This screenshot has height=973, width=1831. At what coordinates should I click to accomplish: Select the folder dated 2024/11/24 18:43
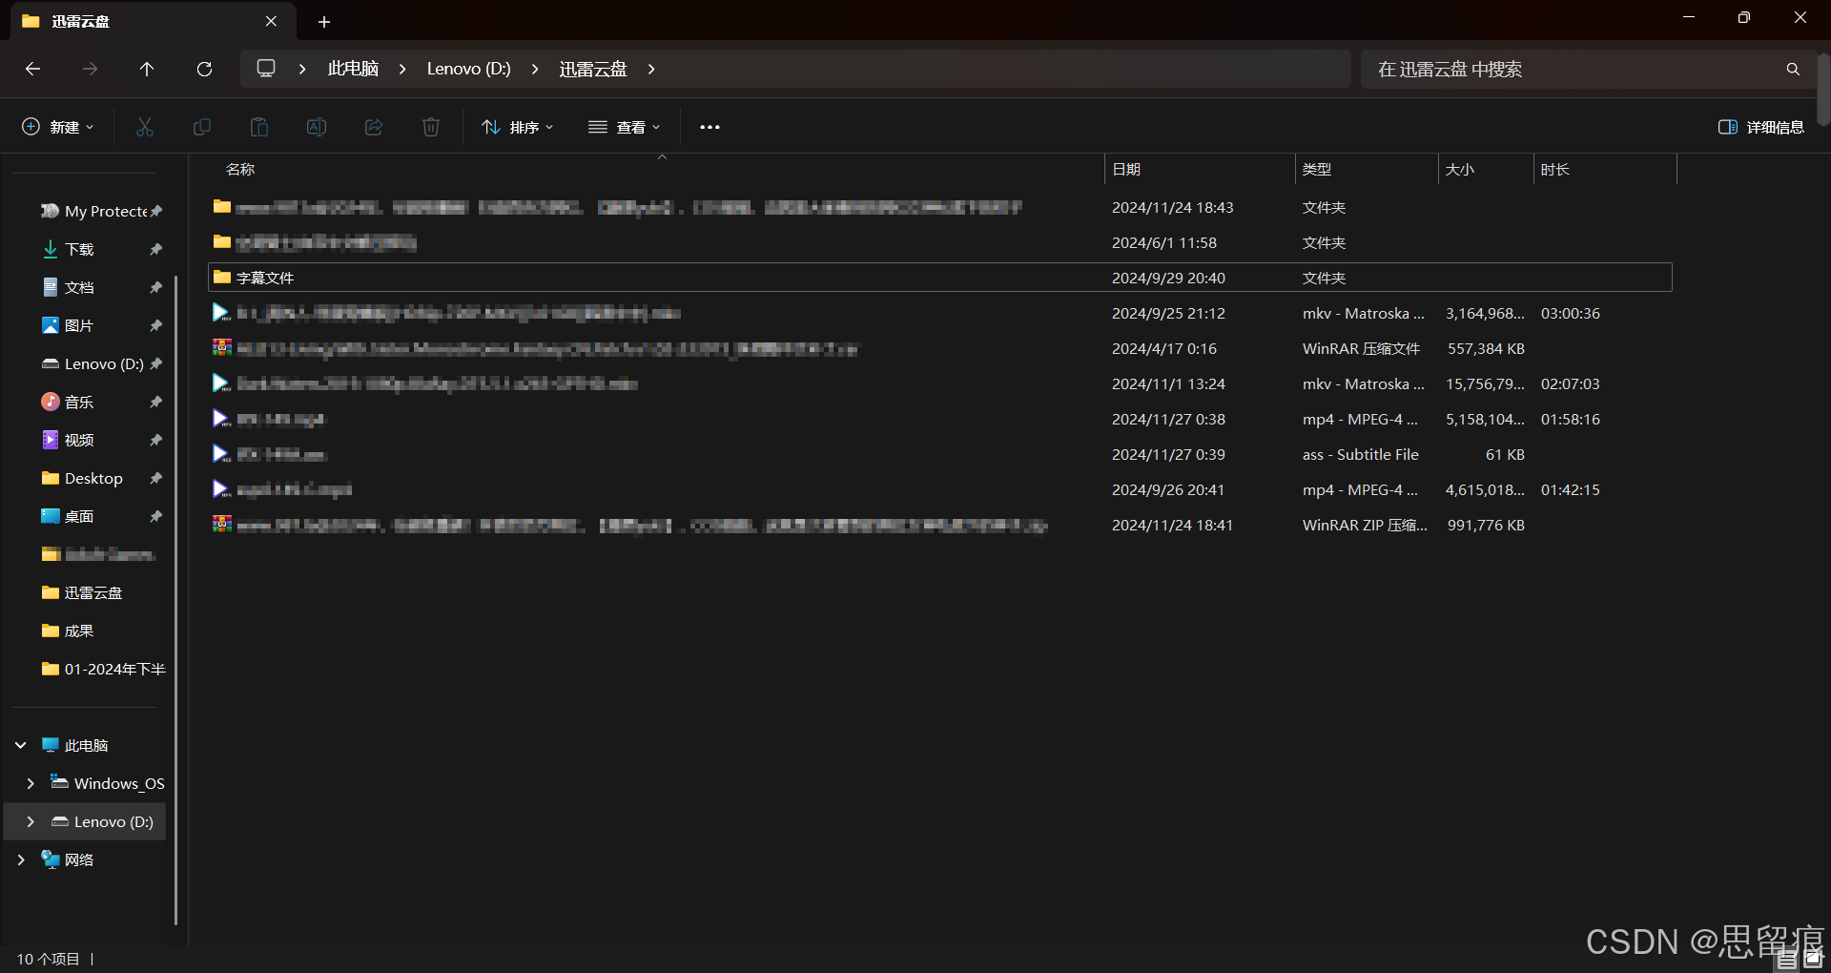940,207
